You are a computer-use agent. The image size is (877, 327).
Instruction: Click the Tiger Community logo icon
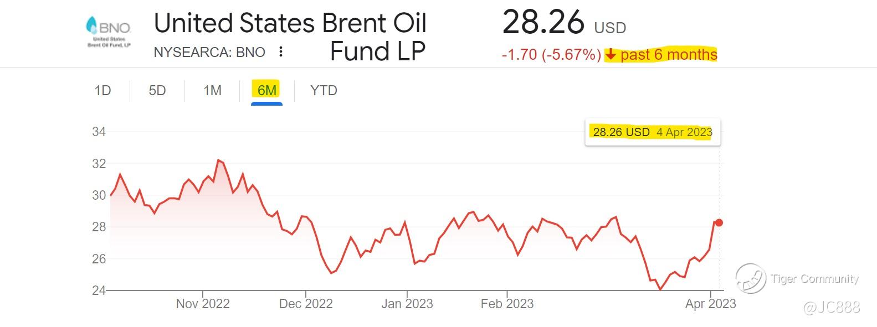point(750,278)
